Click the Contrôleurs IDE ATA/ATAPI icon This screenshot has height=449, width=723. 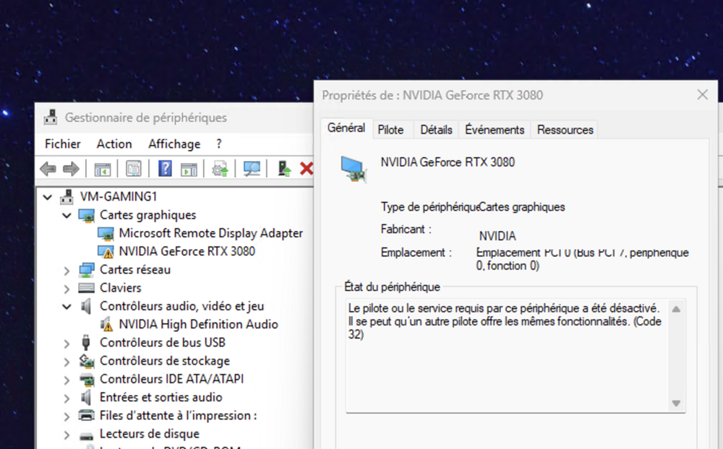pos(86,380)
